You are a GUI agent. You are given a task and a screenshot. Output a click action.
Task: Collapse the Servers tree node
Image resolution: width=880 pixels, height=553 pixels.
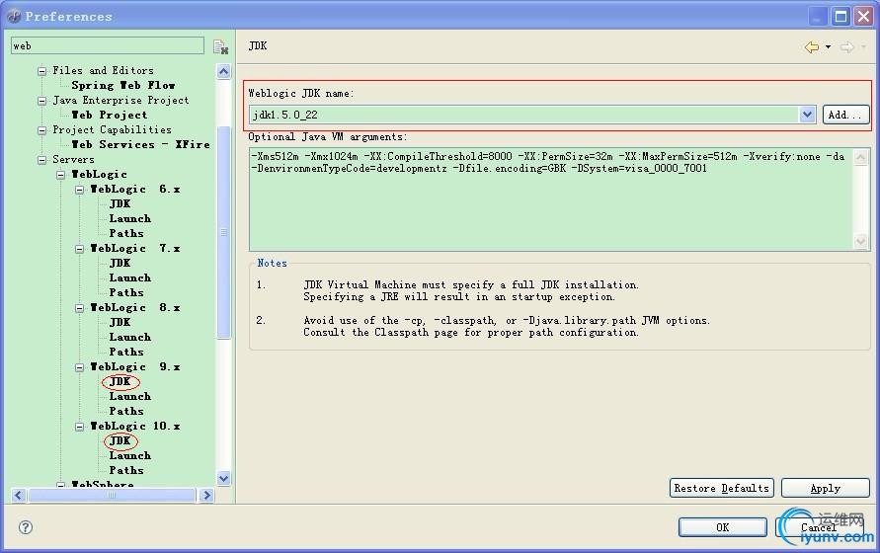(x=42, y=160)
